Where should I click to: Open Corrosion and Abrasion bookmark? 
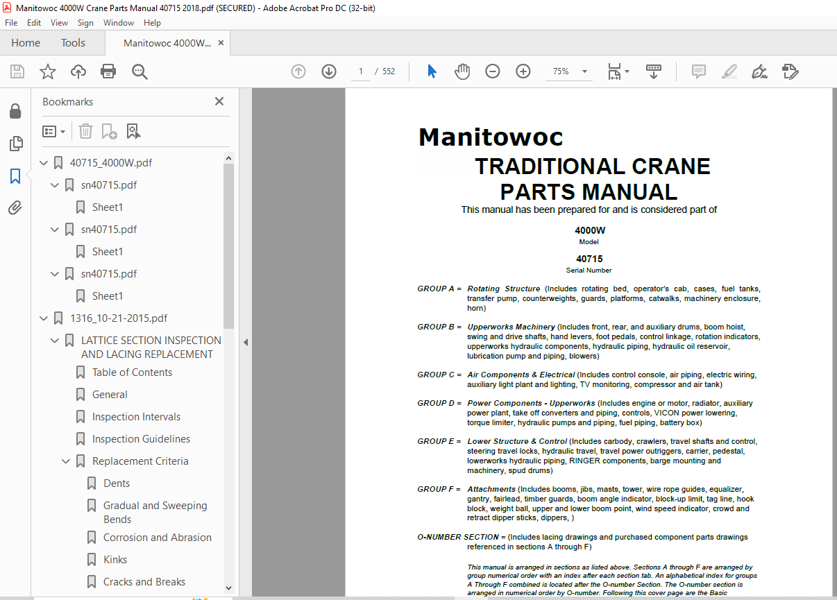tap(158, 538)
